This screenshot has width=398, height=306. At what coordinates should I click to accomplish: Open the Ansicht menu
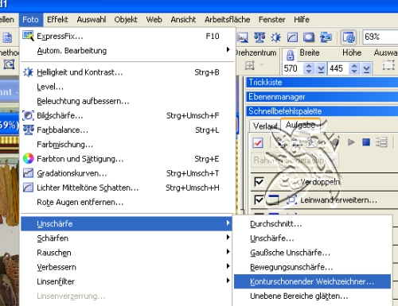click(183, 20)
